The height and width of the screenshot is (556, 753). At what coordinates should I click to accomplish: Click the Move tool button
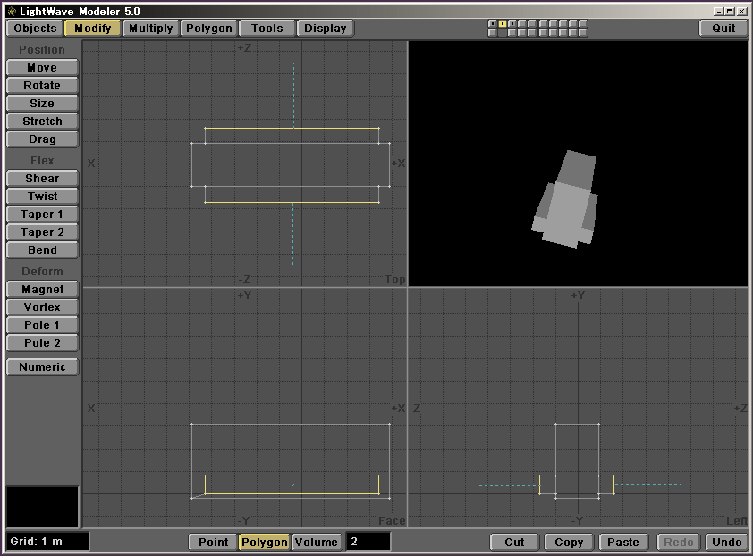(42, 68)
